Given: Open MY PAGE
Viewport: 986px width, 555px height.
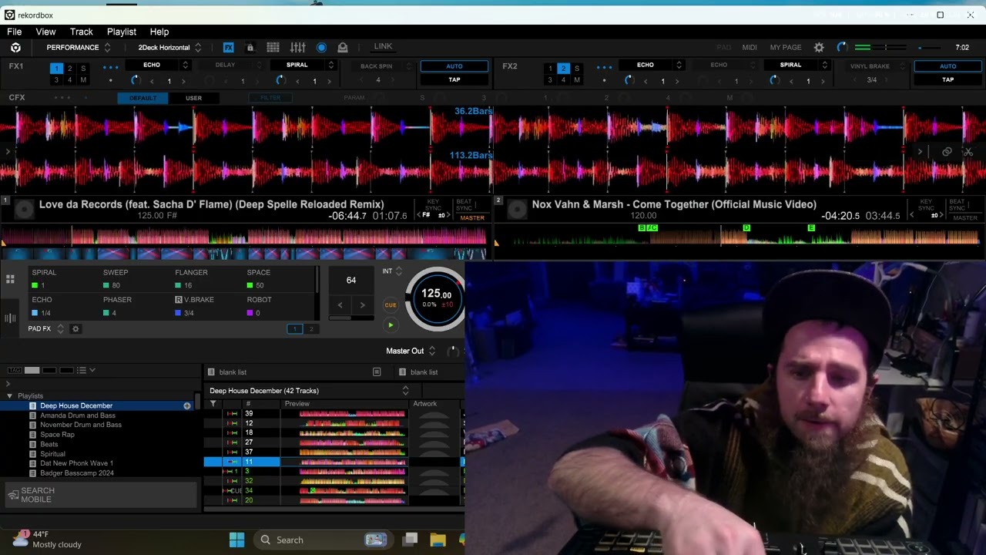Looking at the screenshot, I should [x=786, y=48].
